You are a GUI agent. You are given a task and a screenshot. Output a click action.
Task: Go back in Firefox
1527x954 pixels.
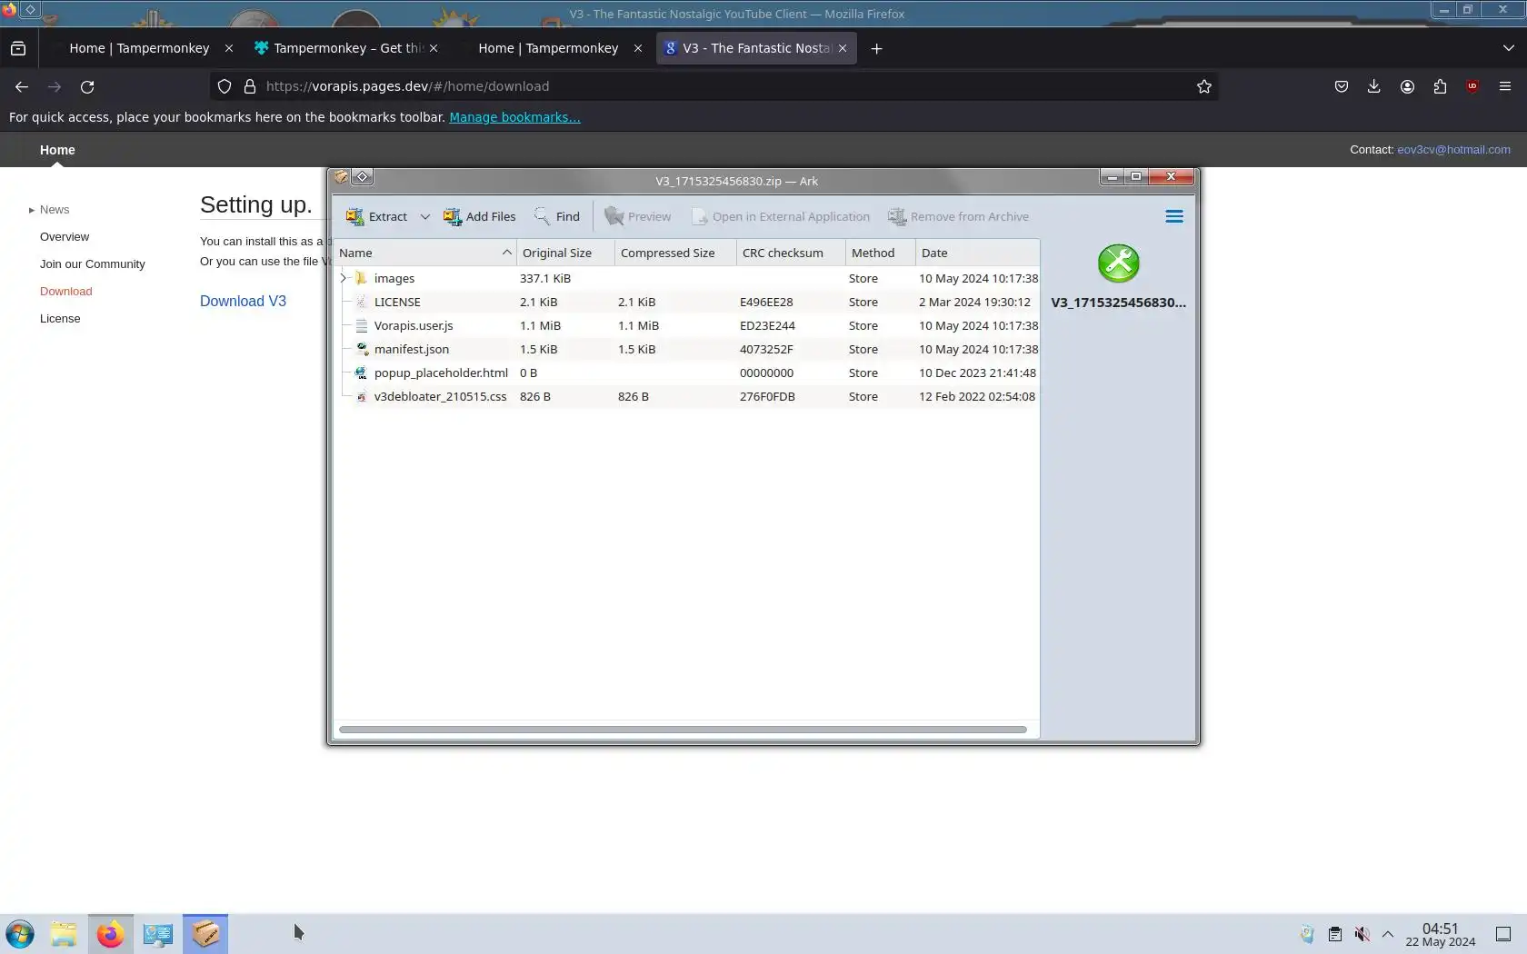click(22, 86)
